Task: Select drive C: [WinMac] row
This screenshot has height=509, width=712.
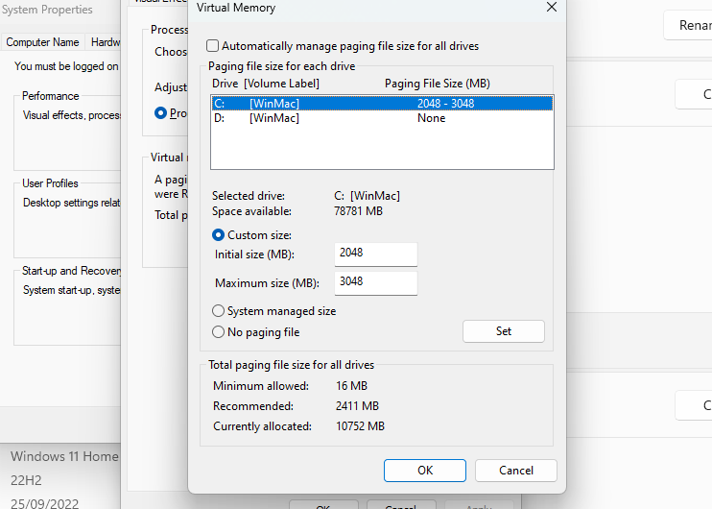Action: coord(382,103)
